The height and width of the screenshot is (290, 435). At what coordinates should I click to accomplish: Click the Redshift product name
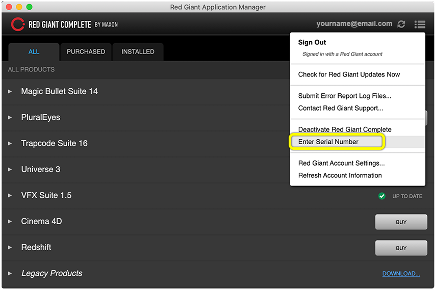click(x=36, y=247)
